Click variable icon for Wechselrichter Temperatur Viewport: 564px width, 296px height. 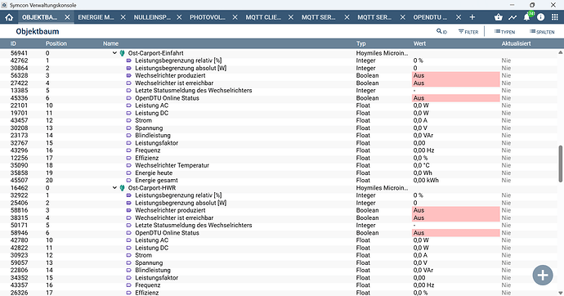129,165
